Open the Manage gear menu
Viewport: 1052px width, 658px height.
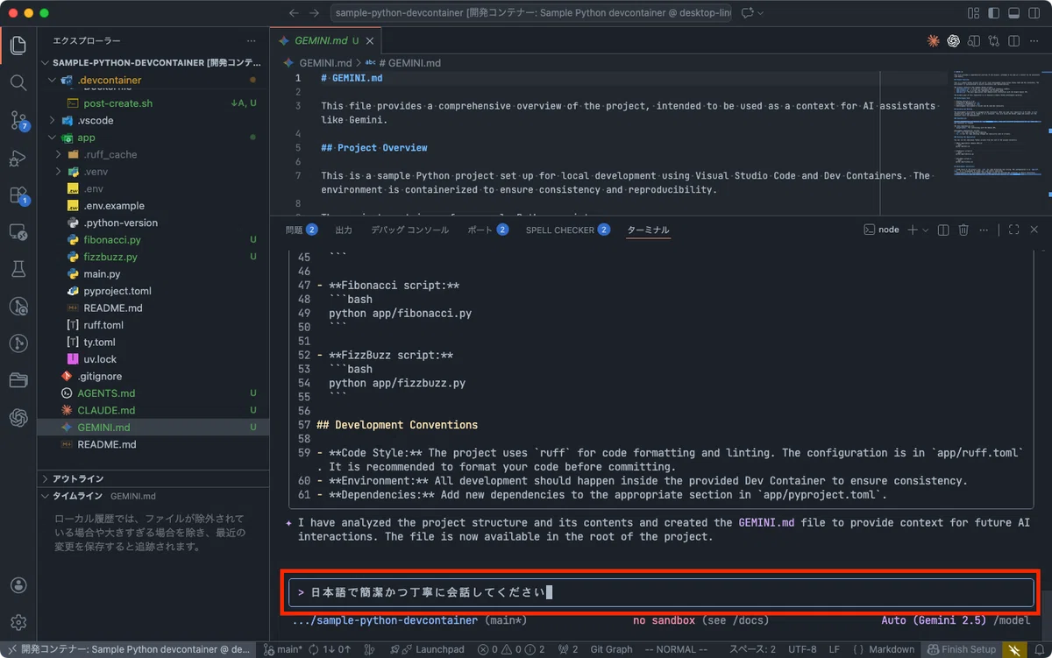pyautogui.click(x=18, y=623)
